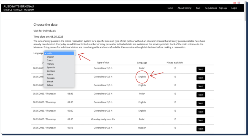Click the Auschwitz-Birkenau museum logo
Image resolution: width=248 pixels, height=136 pixels.
[18, 8]
